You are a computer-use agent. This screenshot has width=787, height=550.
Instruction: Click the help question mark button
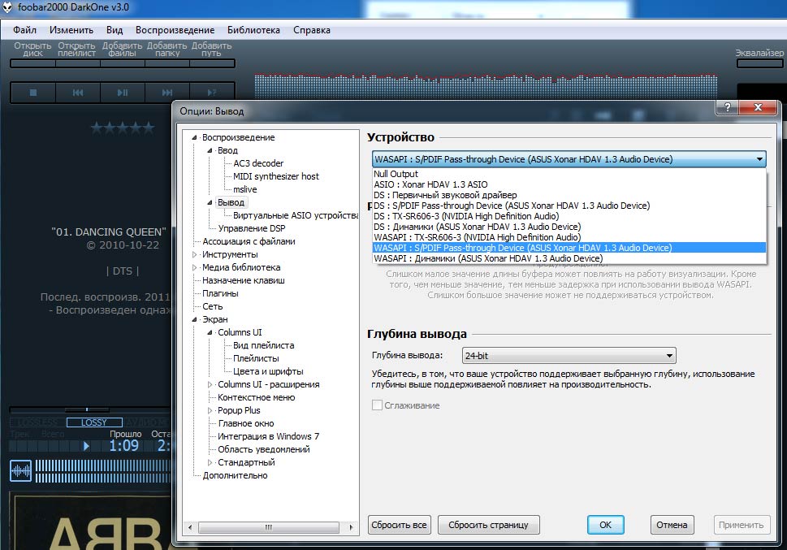click(727, 107)
